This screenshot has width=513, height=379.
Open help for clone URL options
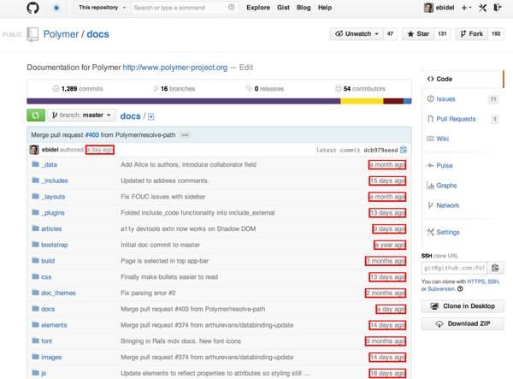[460, 288]
